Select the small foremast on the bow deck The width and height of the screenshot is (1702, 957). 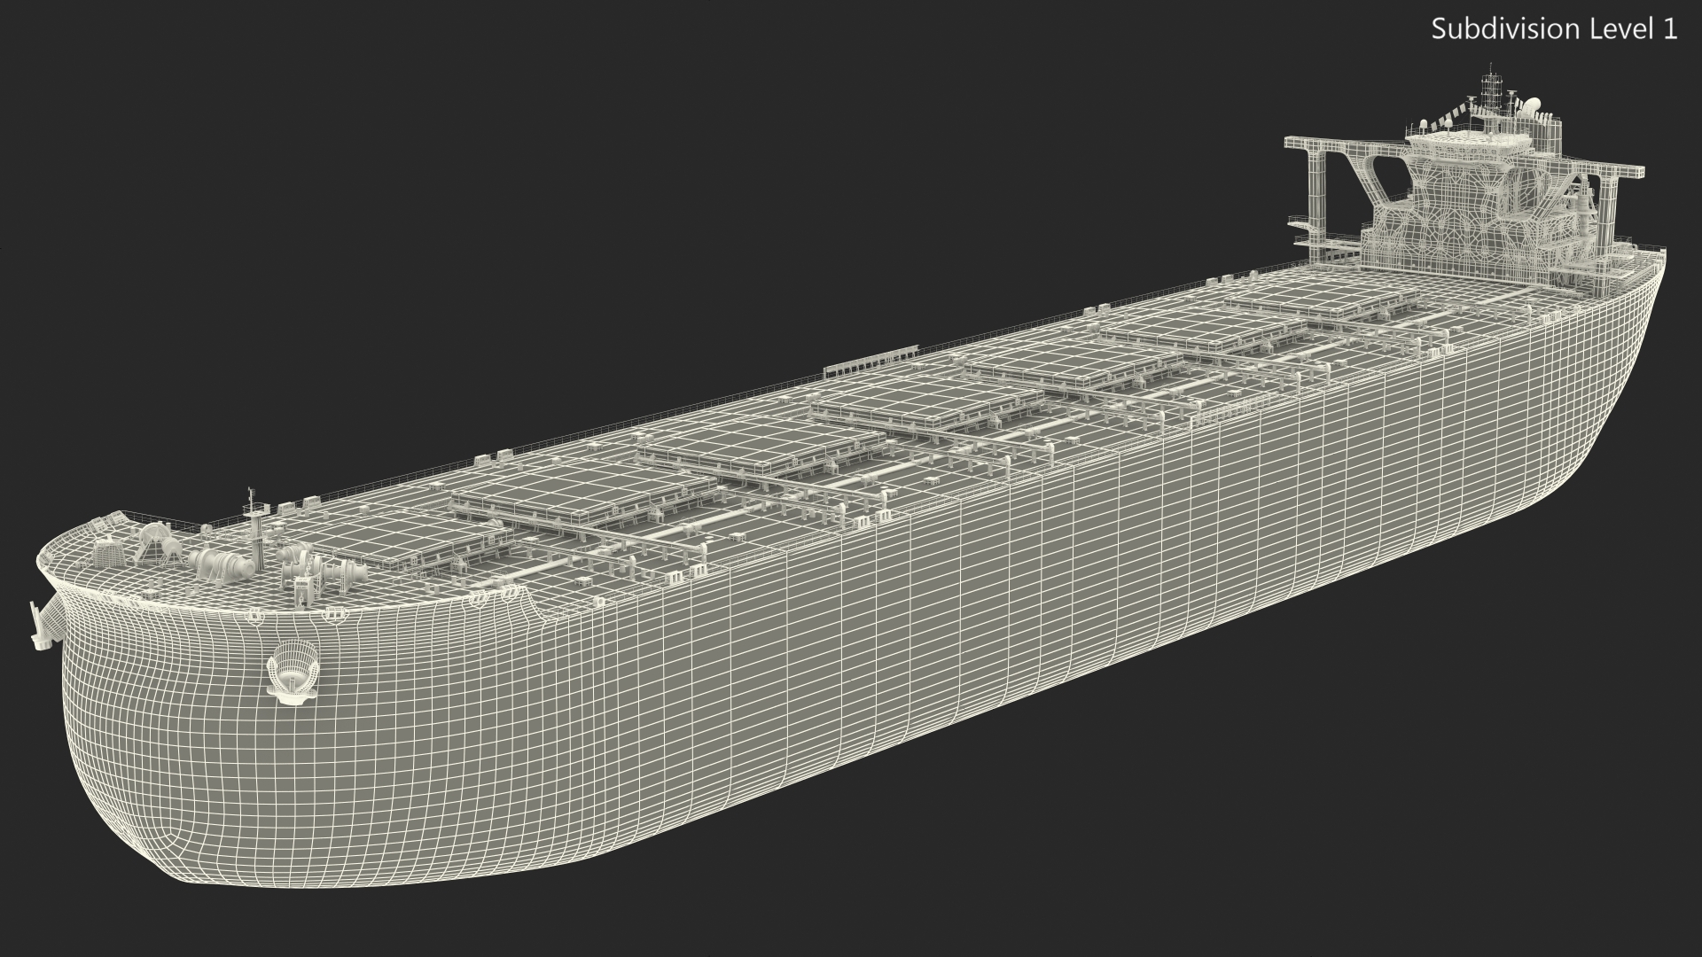[255, 528]
